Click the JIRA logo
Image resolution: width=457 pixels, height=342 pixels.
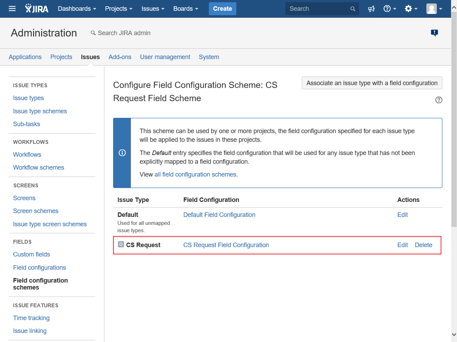pos(37,9)
